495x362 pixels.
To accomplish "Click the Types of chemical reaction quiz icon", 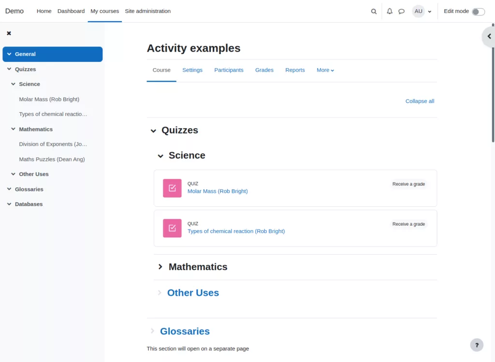I will (x=172, y=228).
